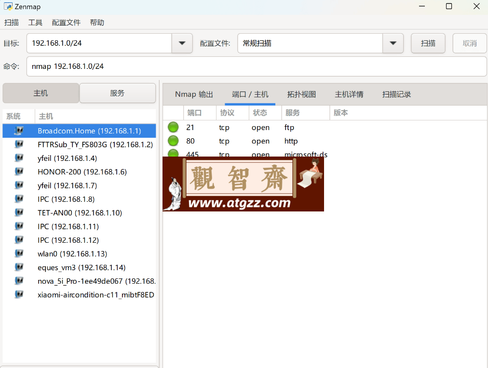Image resolution: width=488 pixels, height=368 pixels.
Task: Click OS icon next to Broadcom.Home host
Action: (x=19, y=131)
